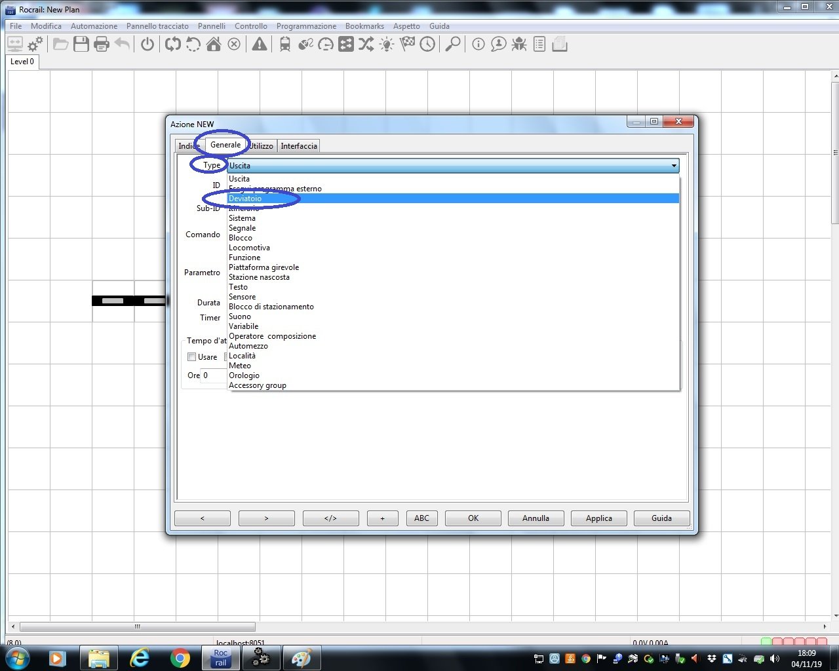The image size is (839, 671).
Task: Pick Locomotiva from the type list
Action: coord(249,248)
